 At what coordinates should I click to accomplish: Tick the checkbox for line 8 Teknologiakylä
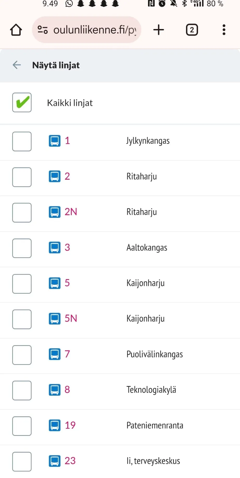[22, 390]
